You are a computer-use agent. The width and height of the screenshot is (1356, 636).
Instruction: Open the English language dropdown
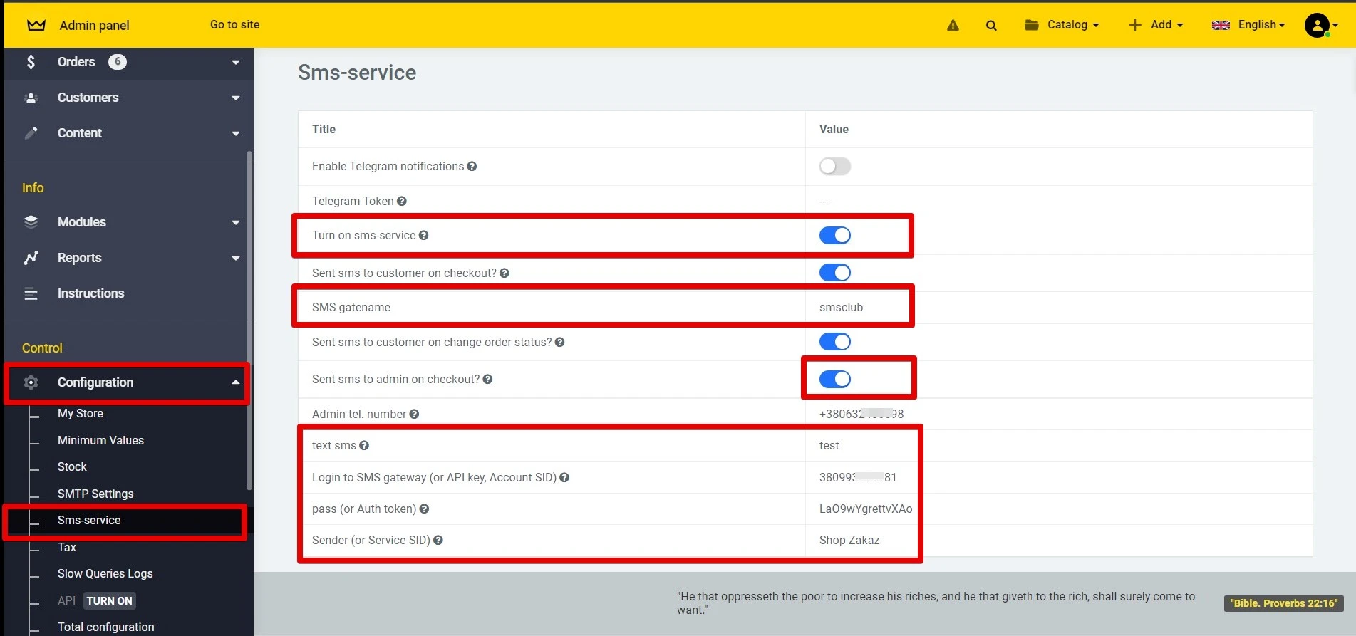tap(1248, 25)
